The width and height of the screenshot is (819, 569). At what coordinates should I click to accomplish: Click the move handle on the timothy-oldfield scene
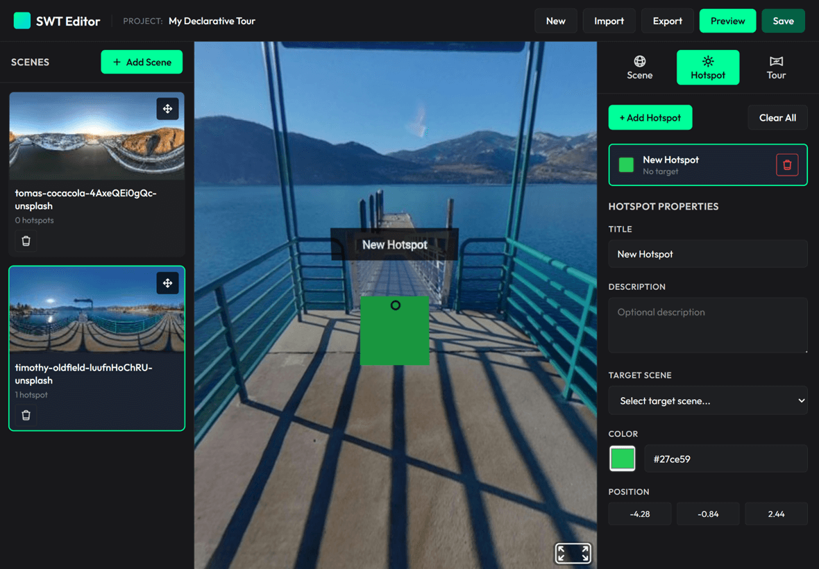pos(168,283)
